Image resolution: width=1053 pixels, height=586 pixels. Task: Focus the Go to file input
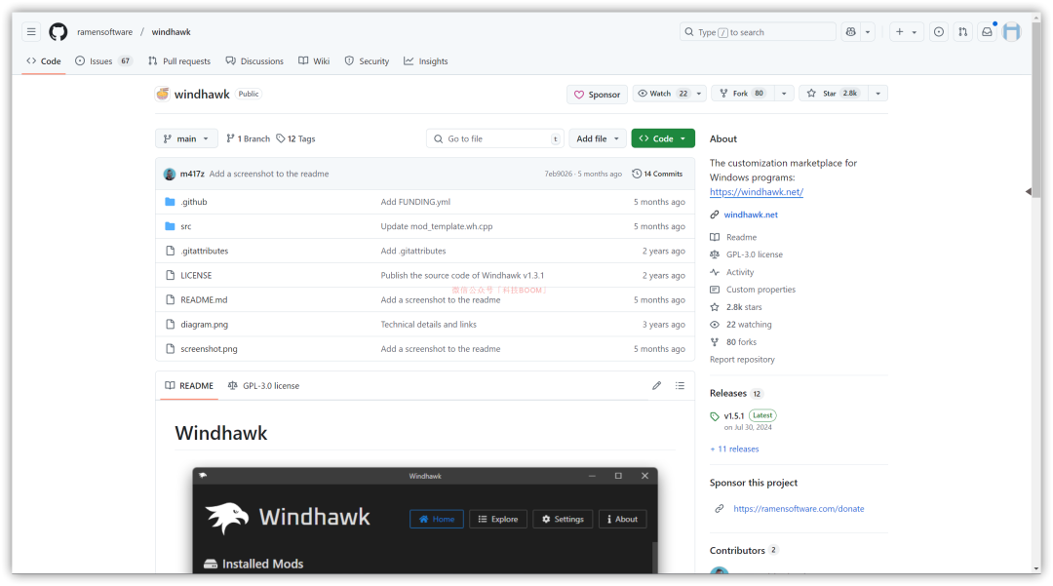point(495,138)
